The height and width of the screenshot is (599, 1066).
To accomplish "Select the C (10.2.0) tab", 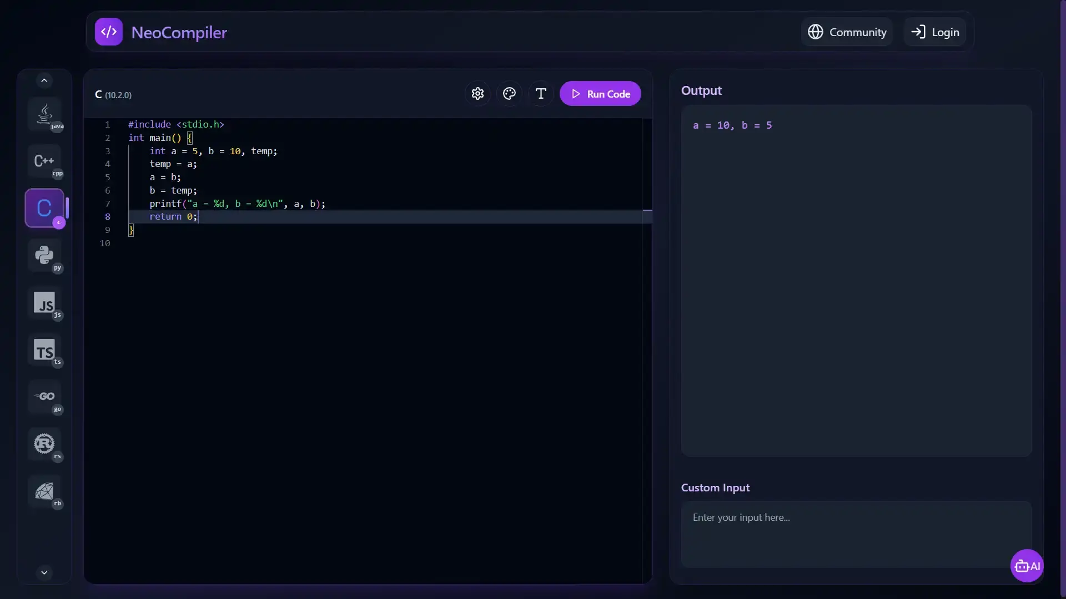I will [113, 95].
